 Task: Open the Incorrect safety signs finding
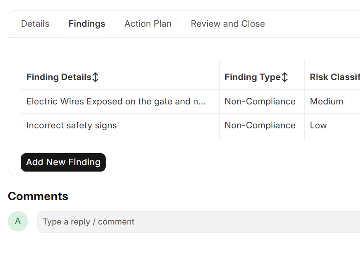click(72, 126)
